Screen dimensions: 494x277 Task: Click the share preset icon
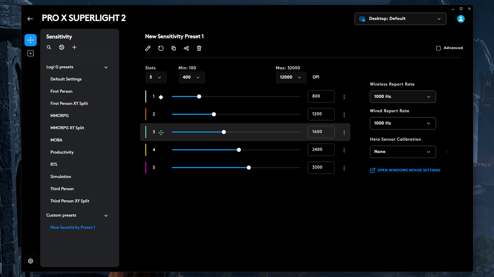pos(186,48)
